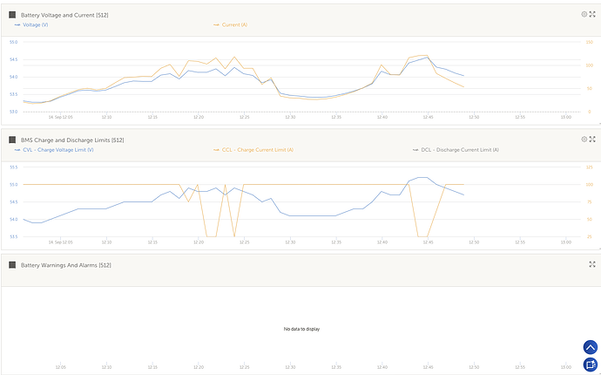Click the square handle icon of Battery Voltage and Current
This screenshot has height=375, width=601.
pos(12,15)
